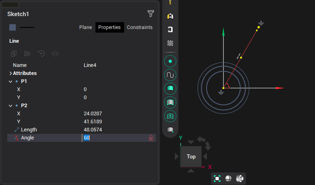Click the mirror icon under the Line heading

click(55, 54)
